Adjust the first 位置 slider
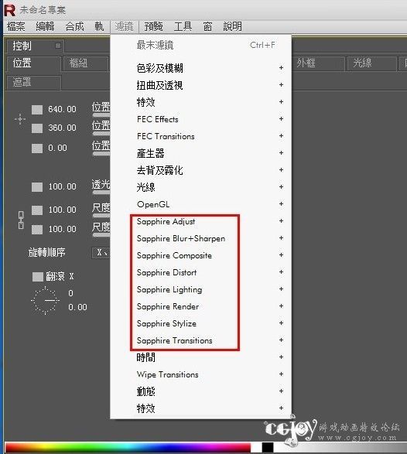The width and height of the screenshot is (407, 454). pos(101,115)
